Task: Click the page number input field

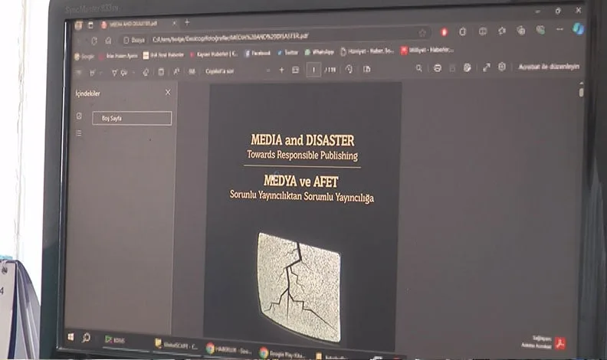Action: pos(314,70)
